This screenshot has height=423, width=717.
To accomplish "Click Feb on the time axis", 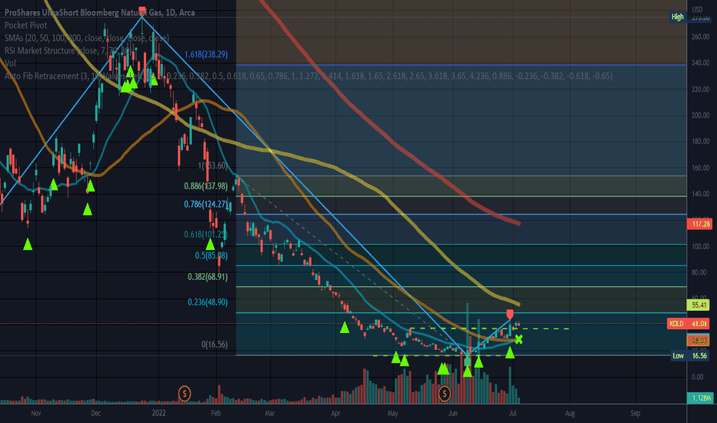I will (216, 414).
